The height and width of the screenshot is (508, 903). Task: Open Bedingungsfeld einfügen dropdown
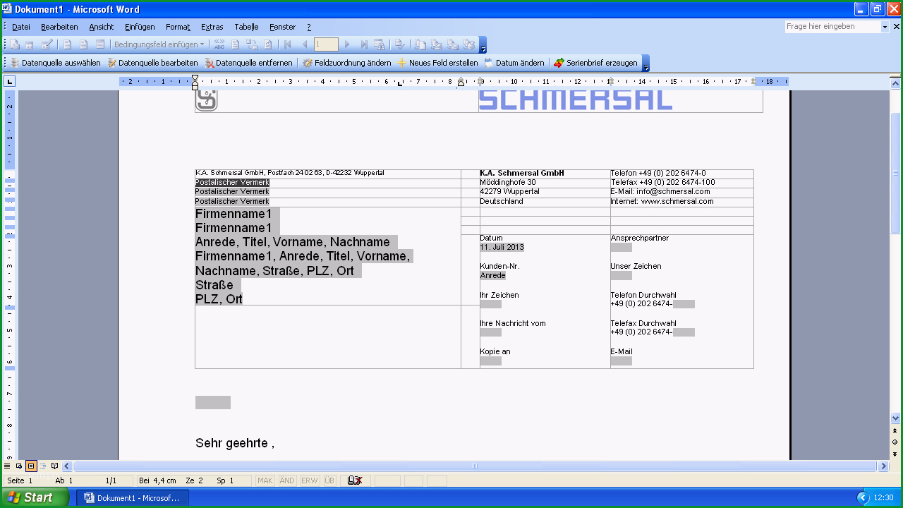tap(159, 44)
